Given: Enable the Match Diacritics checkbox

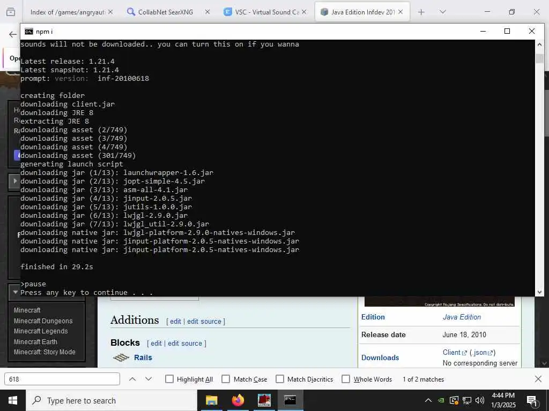Looking at the screenshot, I should (x=280, y=379).
